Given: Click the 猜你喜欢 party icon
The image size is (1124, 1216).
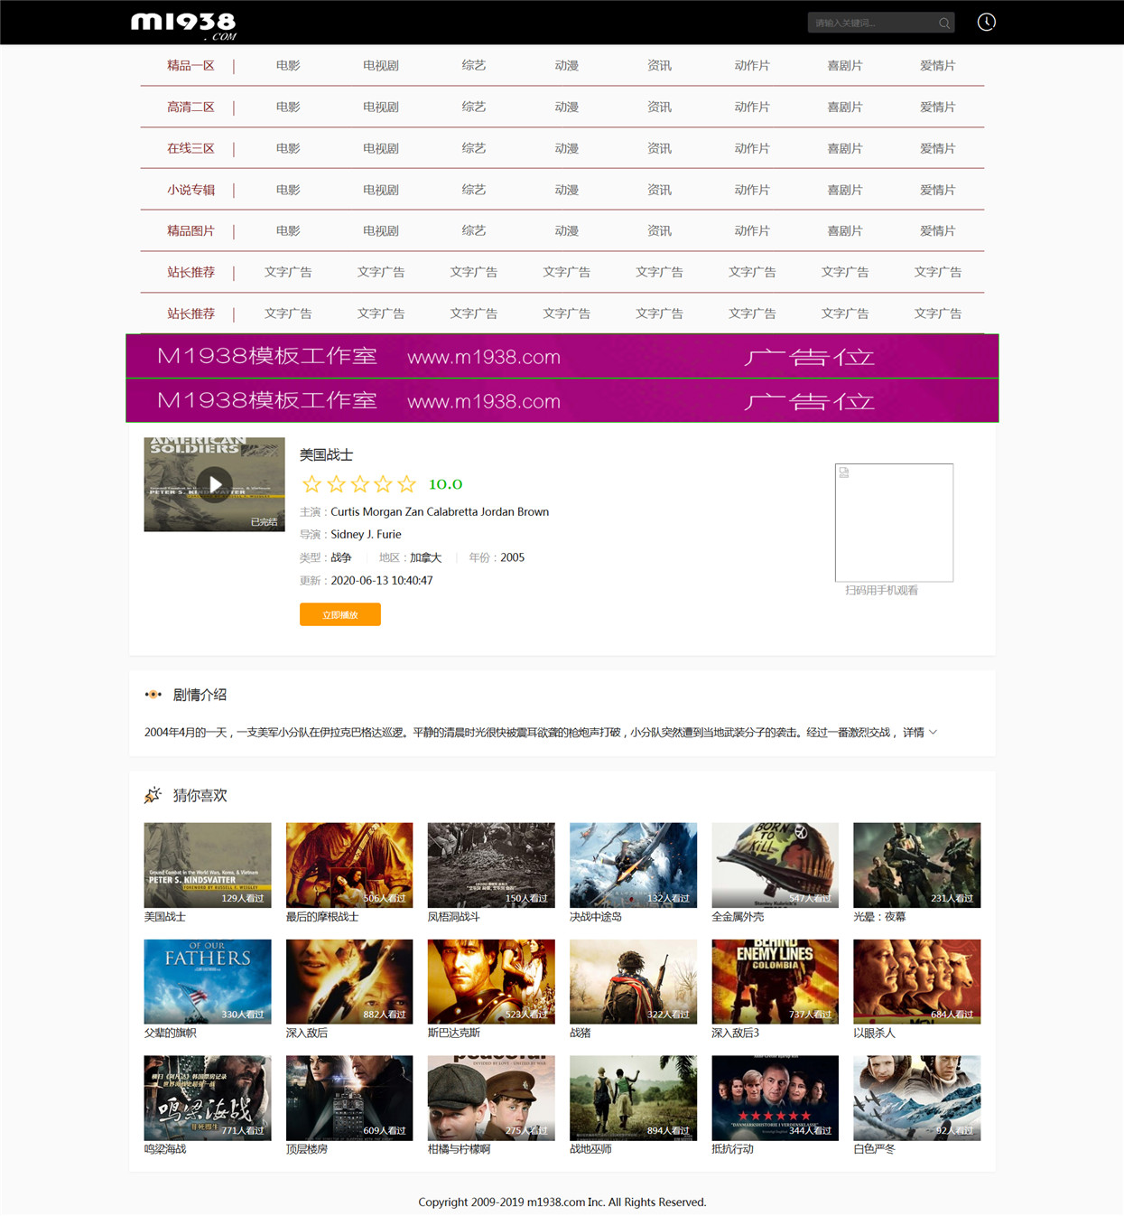Looking at the screenshot, I should (x=153, y=795).
